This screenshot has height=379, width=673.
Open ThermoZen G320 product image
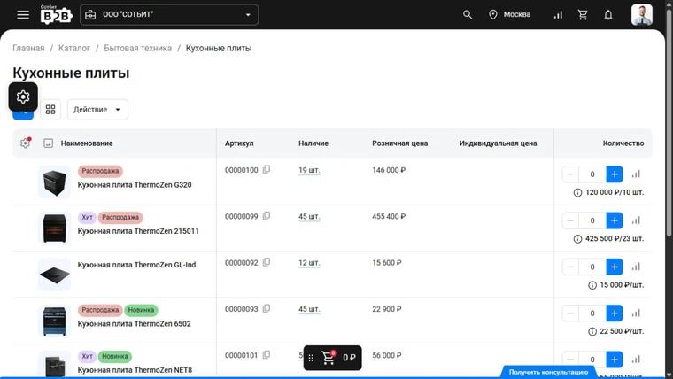[55, 182]
